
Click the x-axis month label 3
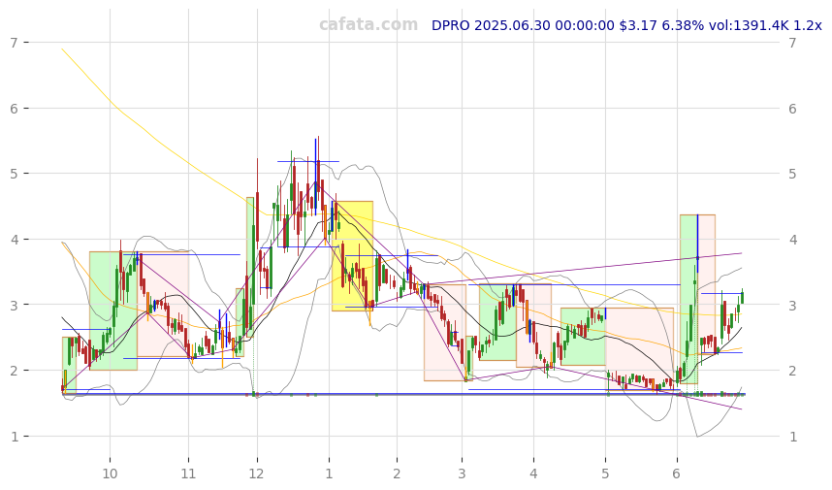(x=463, y=474)
